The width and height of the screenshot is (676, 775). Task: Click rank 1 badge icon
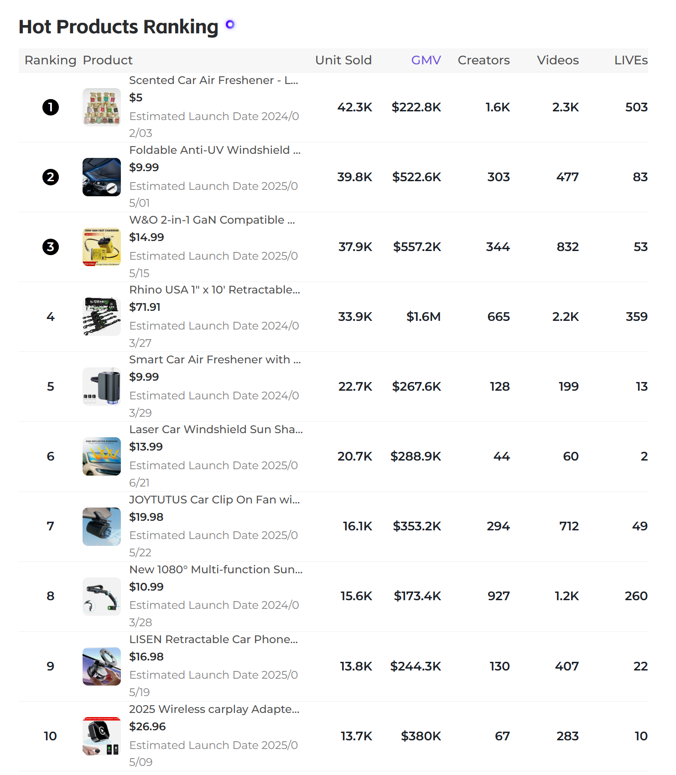tap(51, 107)
